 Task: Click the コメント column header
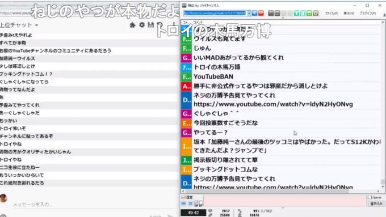[198, 22]
